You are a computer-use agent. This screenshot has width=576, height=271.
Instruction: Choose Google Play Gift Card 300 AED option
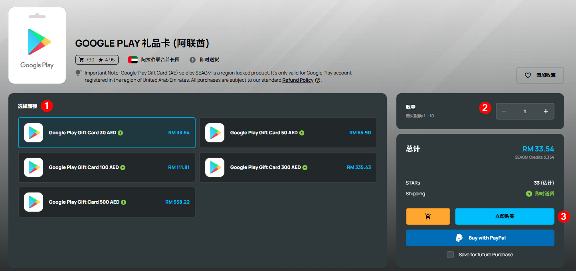pyautogui.click(x=288, y=167)
